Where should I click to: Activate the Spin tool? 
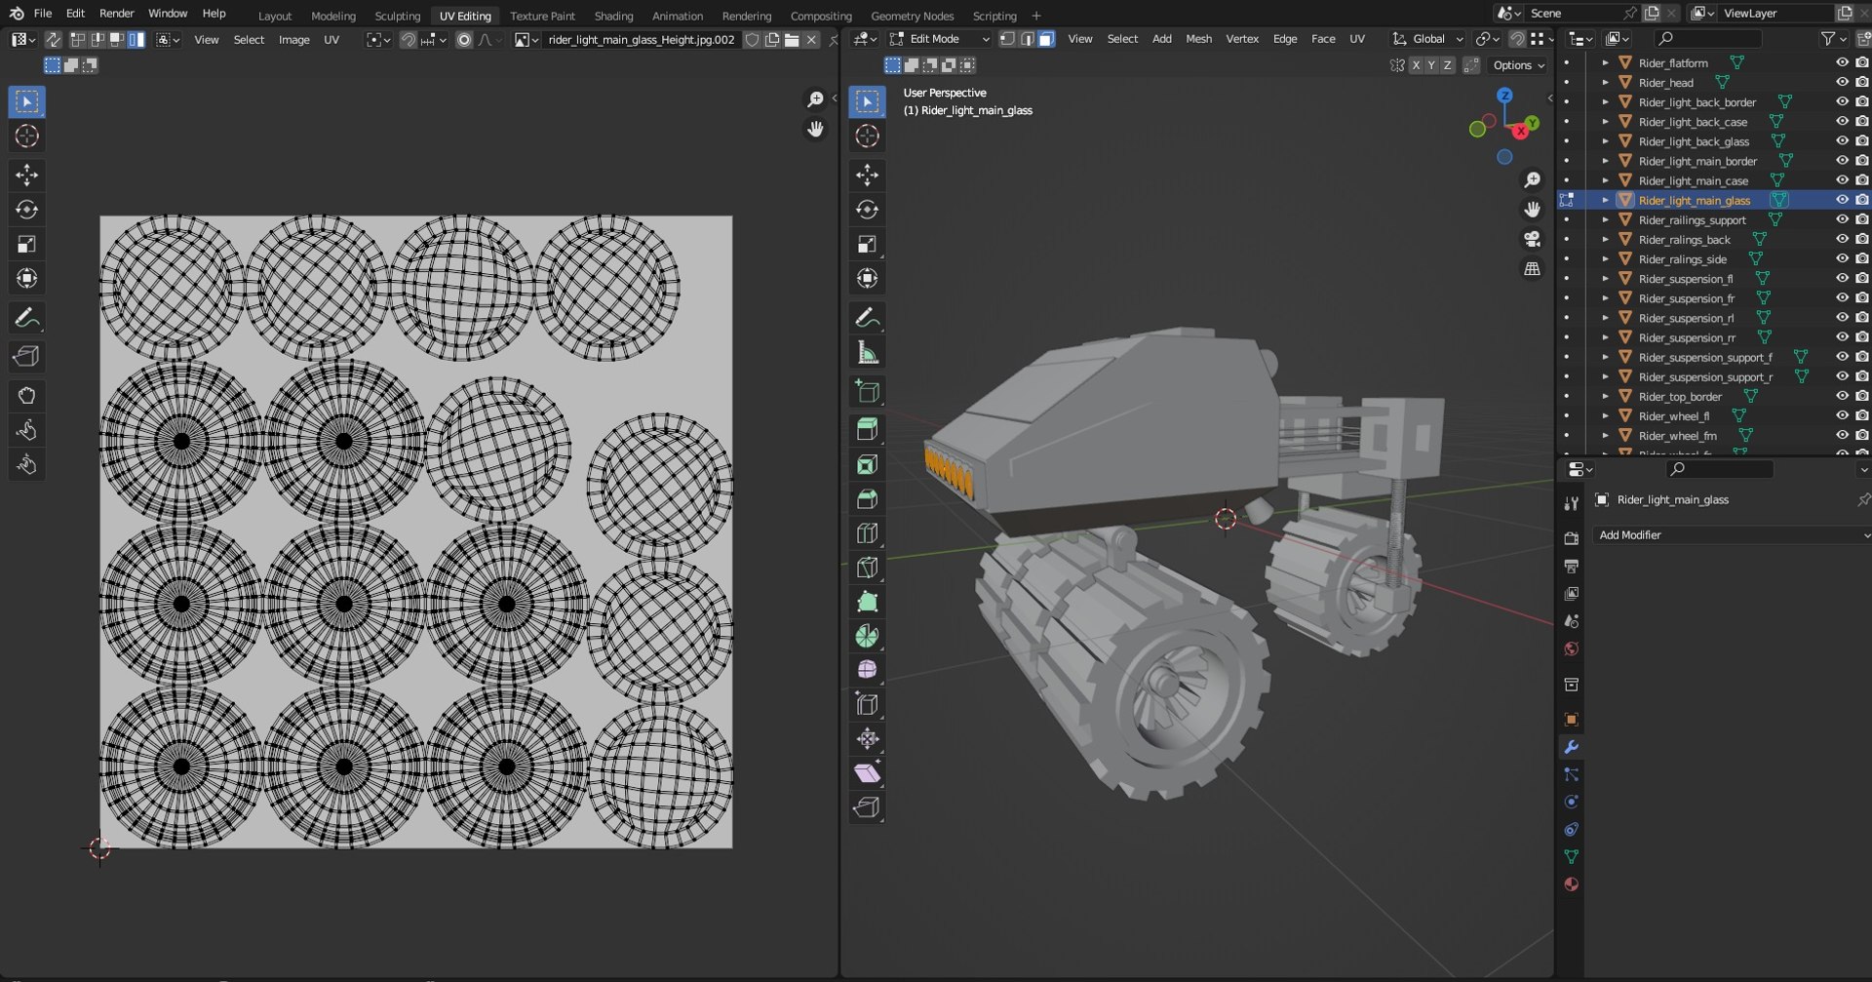pyautogui.click(x=867, y=636)
